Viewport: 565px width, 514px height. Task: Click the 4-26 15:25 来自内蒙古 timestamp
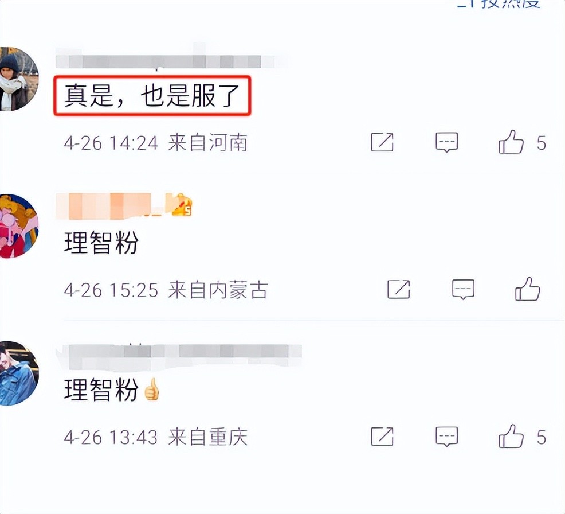(166, 290)
